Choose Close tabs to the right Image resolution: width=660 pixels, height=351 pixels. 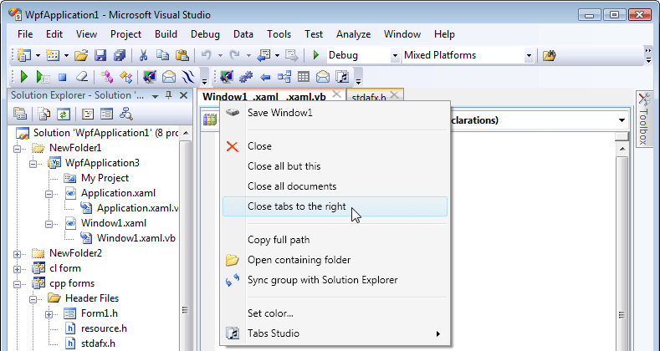coord(335,206)
